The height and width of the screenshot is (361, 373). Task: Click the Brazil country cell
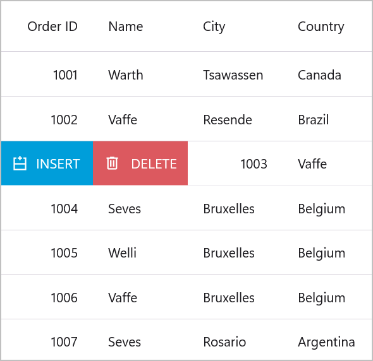(314, 120)
